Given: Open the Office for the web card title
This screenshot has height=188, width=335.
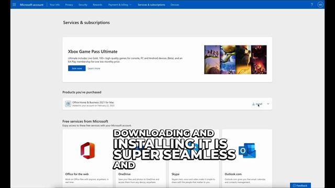Looking at the screenshot, I should pos(77,174).
